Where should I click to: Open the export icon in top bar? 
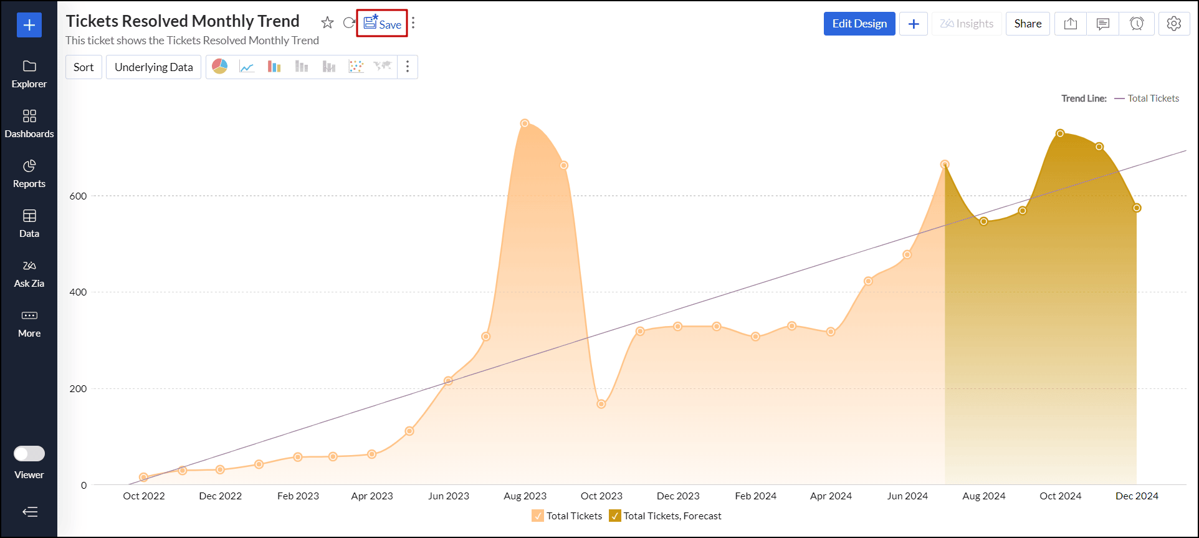pos(1070,24)
